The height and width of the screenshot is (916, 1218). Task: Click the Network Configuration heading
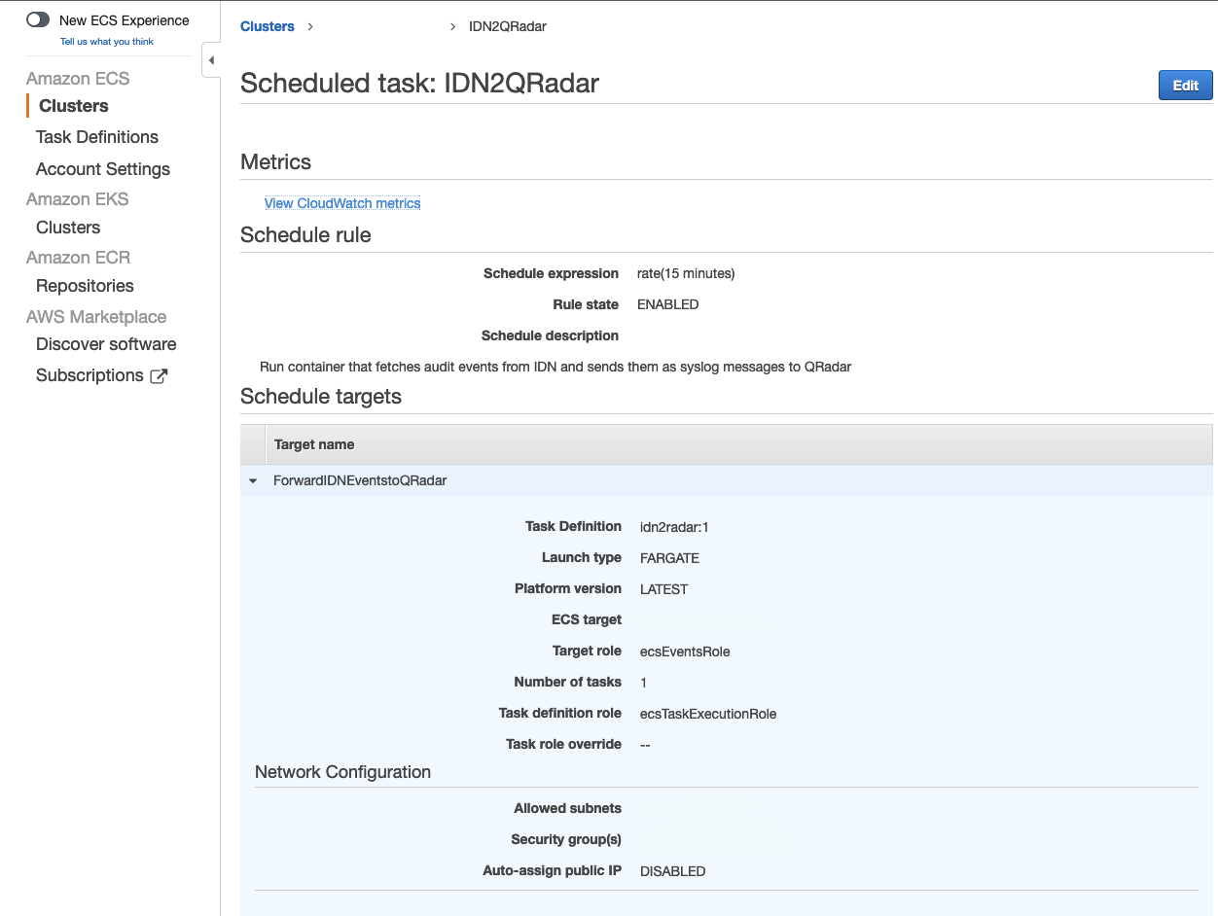(x=342, y=772)
